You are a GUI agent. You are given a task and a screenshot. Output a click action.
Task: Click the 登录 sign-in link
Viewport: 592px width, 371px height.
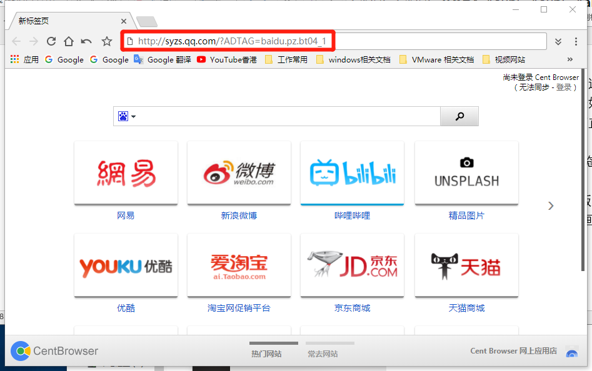(564, 87)
